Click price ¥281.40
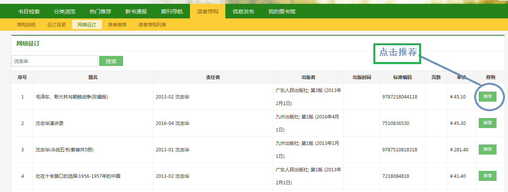The width and height of the screenshot is (508, 192). pos(459,150)
